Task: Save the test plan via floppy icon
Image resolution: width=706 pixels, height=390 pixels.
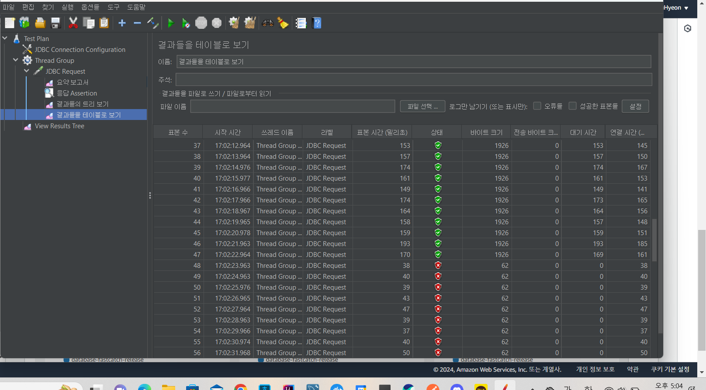Action: pyautogui.click(x=55, y=23)
